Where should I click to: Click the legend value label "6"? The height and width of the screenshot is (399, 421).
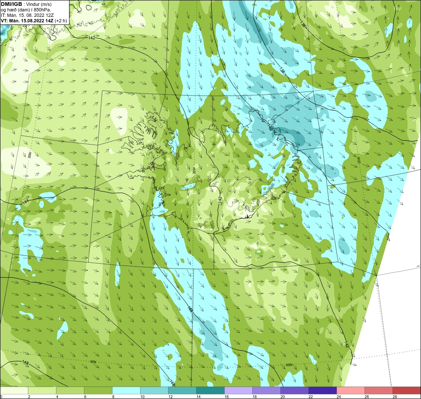tap(85, 397)
